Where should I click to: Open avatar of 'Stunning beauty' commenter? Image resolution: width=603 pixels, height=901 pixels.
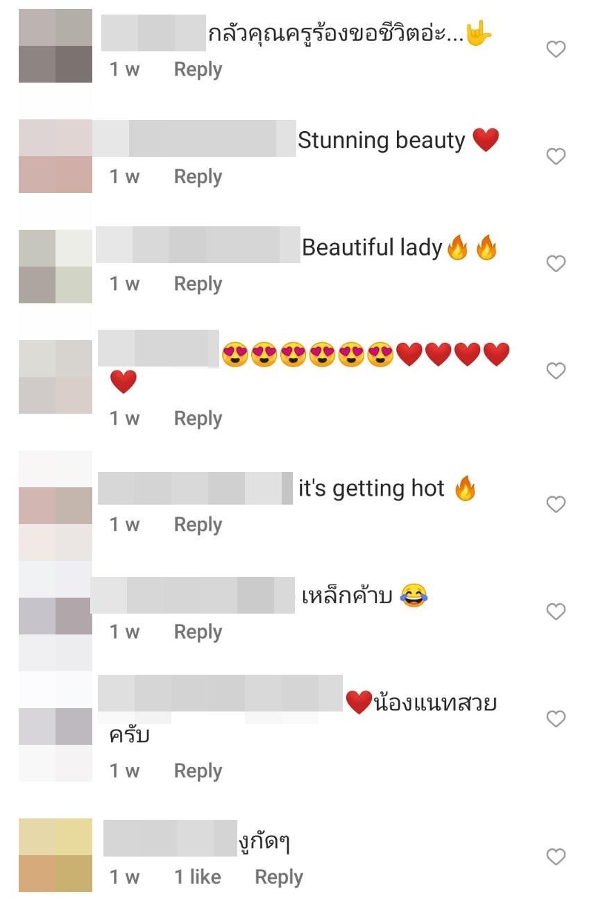click(x=56, y=156)
